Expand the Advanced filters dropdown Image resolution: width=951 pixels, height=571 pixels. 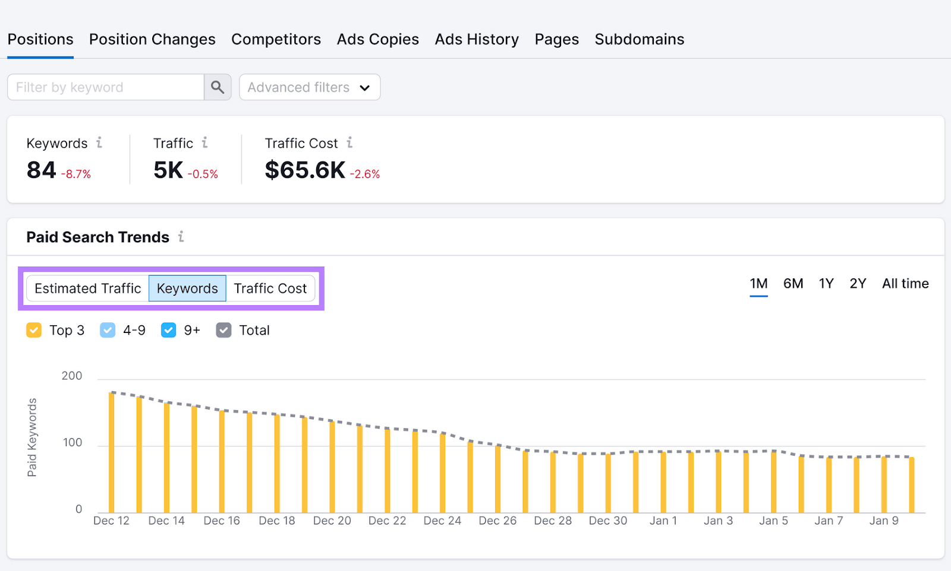[x=310, y=87]
